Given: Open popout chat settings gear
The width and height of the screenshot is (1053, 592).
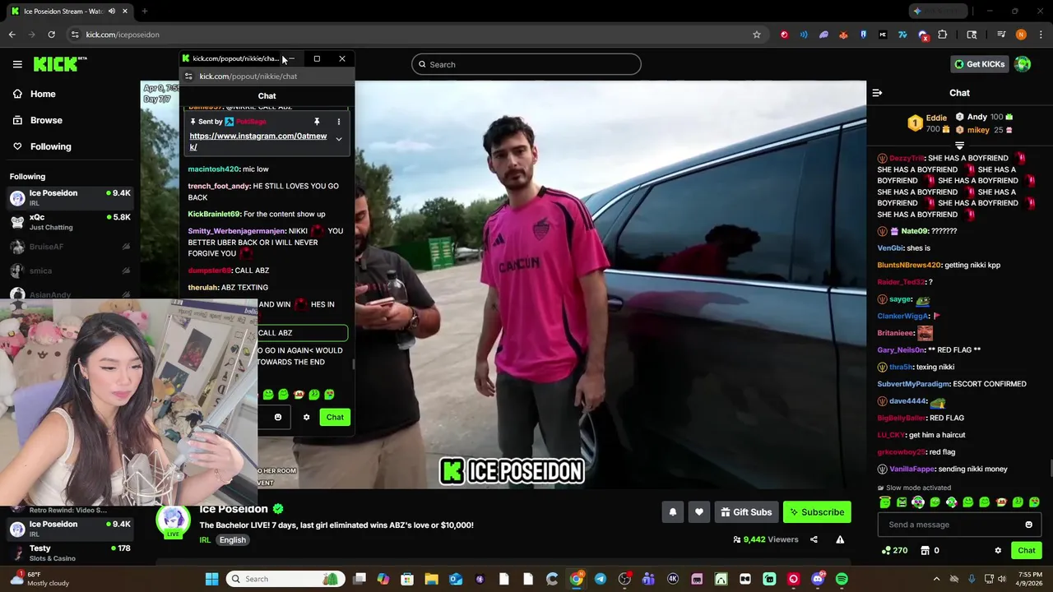Looking at the screenshot, I should point(306,417).
